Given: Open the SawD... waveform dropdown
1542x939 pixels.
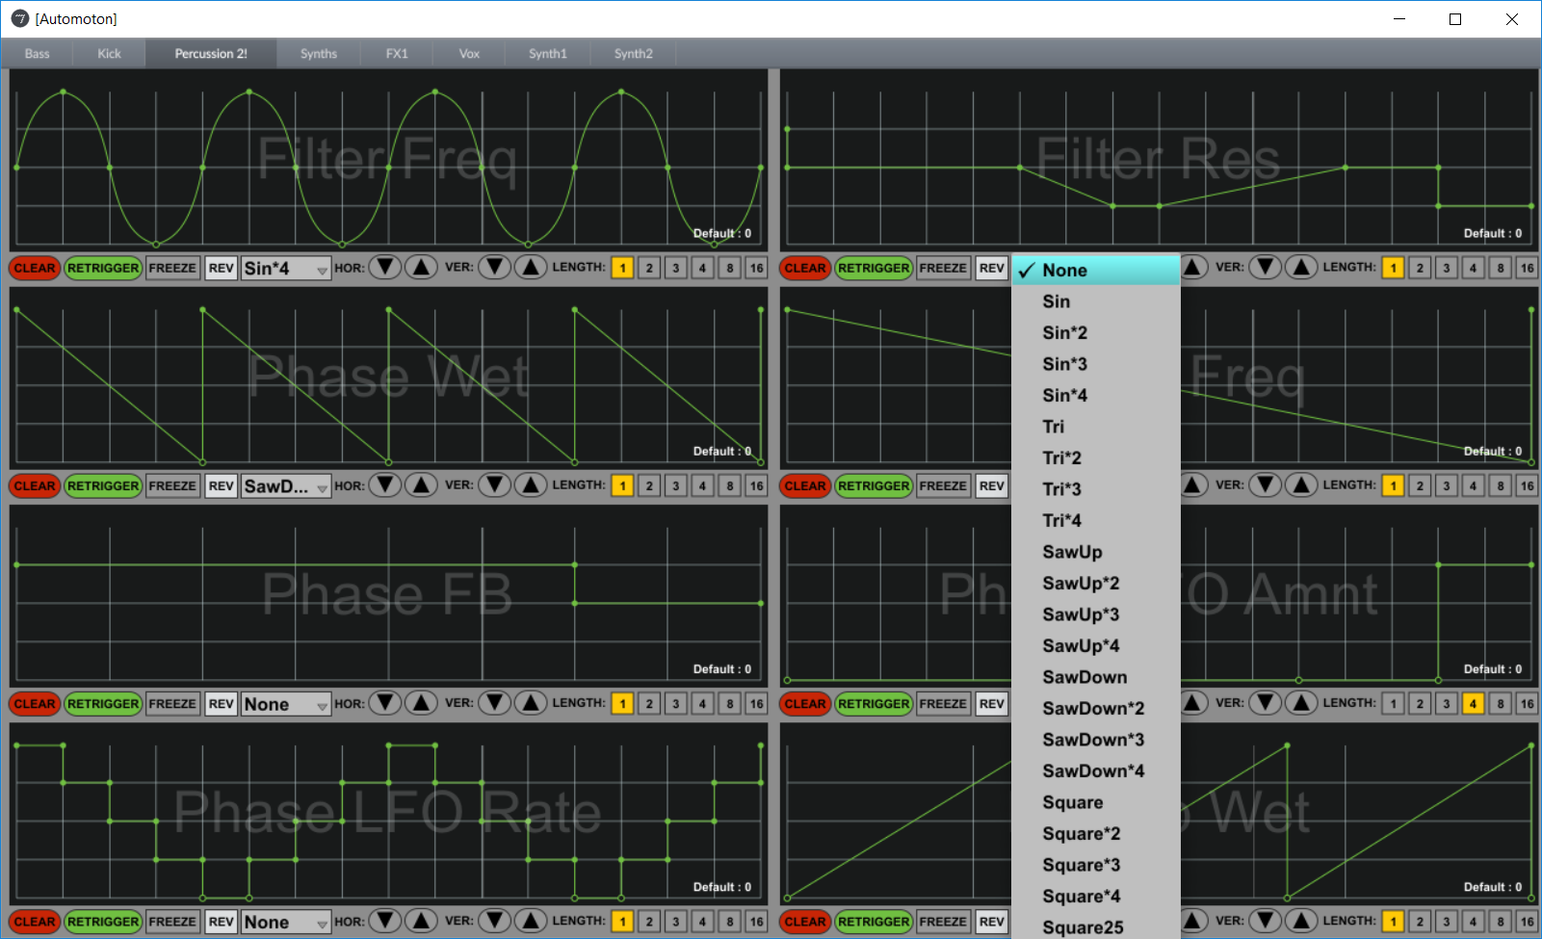Looking at the screenshot, I should [286, 486].
